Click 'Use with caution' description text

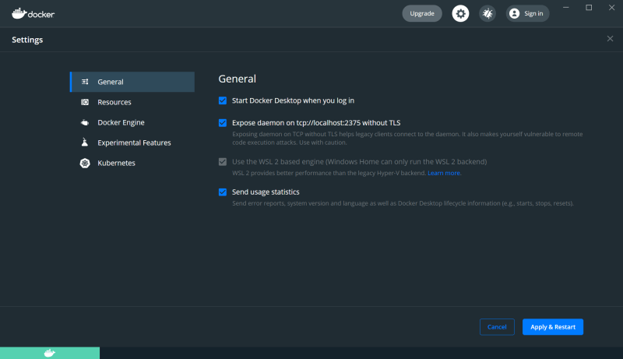click(x=322, y=143)
